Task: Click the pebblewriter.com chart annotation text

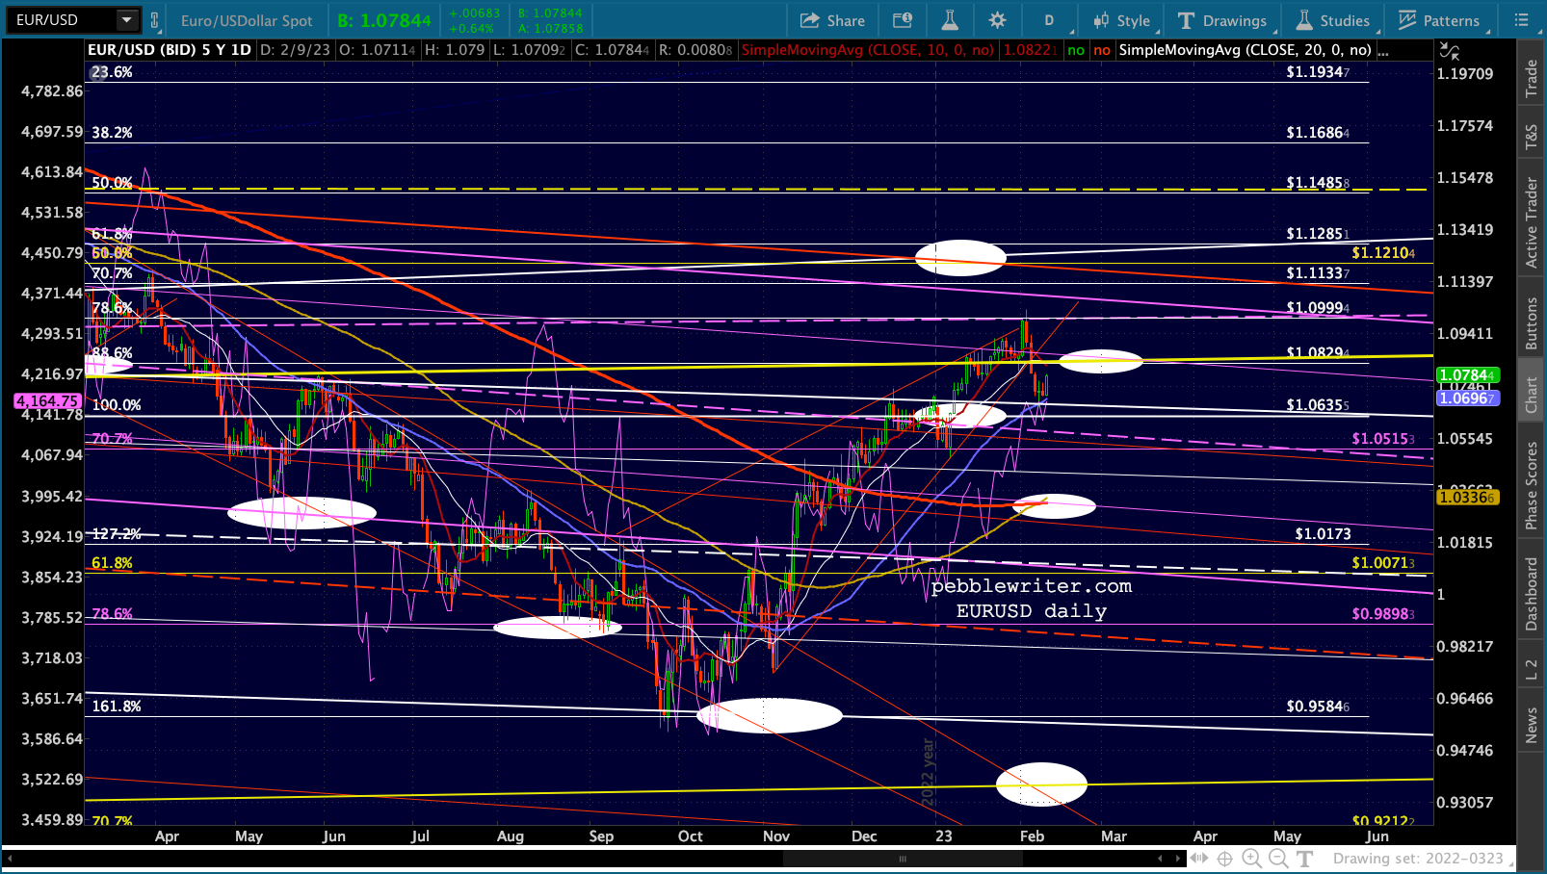Action: [x=1032, y=586]
